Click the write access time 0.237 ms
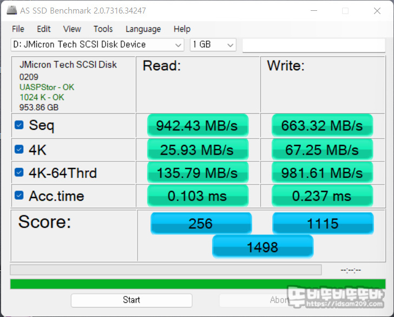 click(322, 196)
